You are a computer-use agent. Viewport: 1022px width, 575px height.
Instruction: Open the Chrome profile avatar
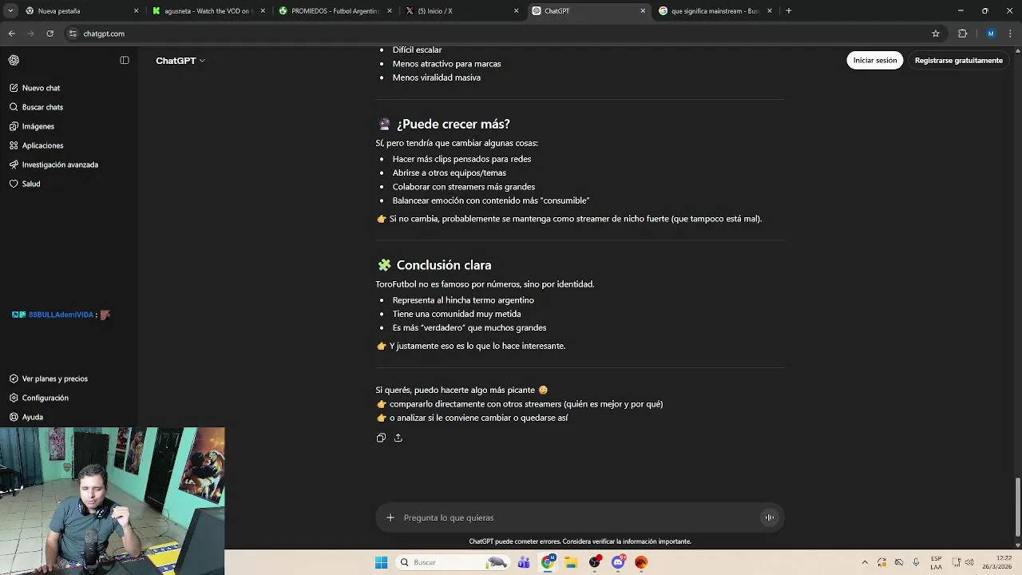pos(991,34)
